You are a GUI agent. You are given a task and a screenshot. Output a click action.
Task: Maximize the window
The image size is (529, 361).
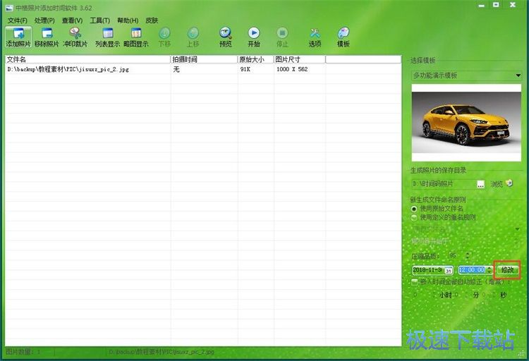coord(496,5)
